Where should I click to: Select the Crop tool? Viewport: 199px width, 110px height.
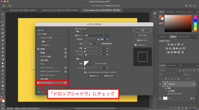(2, 29)
